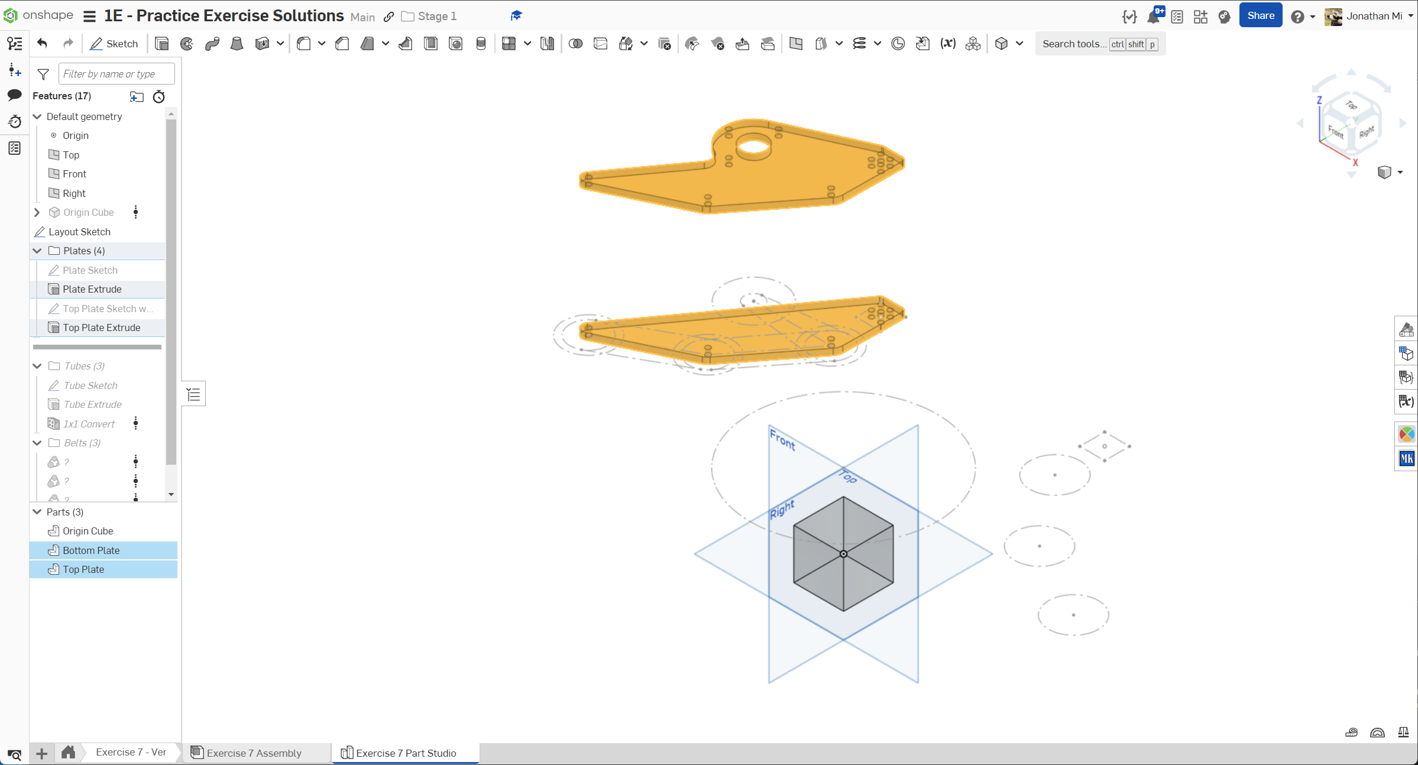Click the rollback history clock icon
The height and width of the screenshot is (765, 1418).
tap(158, 96)
